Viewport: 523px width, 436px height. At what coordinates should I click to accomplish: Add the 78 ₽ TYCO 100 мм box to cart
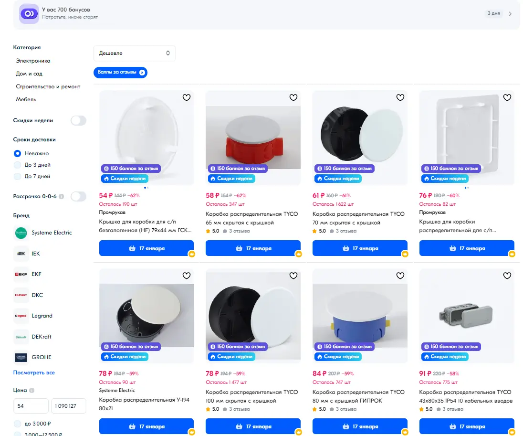point(253,426)
